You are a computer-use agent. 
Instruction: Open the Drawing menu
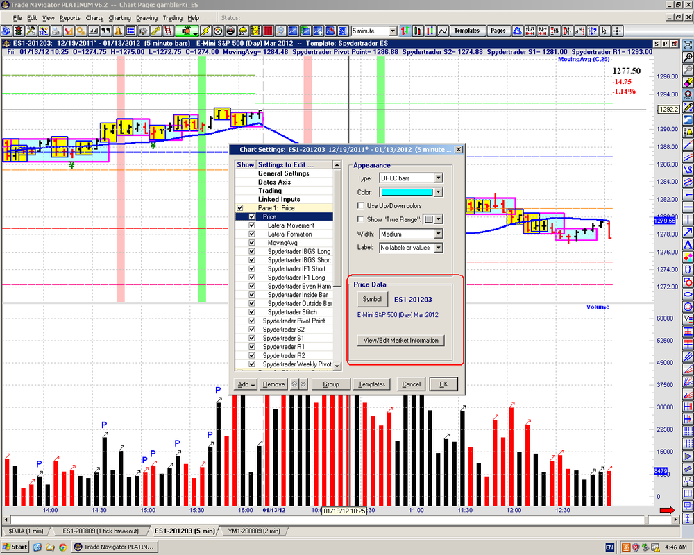pos(146,18)
